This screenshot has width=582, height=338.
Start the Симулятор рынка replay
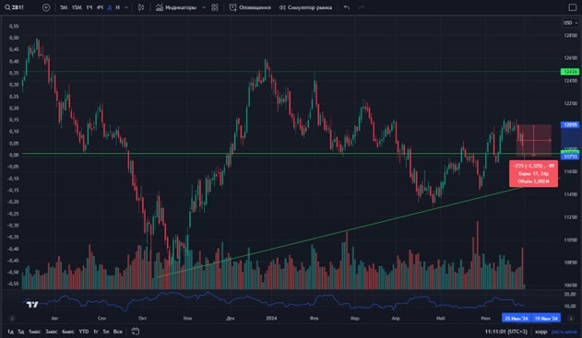click(305, 7)
